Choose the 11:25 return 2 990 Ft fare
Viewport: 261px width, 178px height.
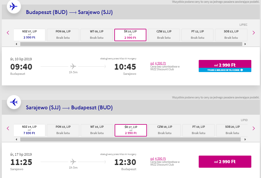225,162
